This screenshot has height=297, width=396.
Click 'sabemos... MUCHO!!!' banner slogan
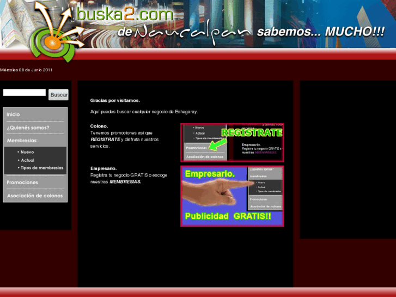pos(321,32)
